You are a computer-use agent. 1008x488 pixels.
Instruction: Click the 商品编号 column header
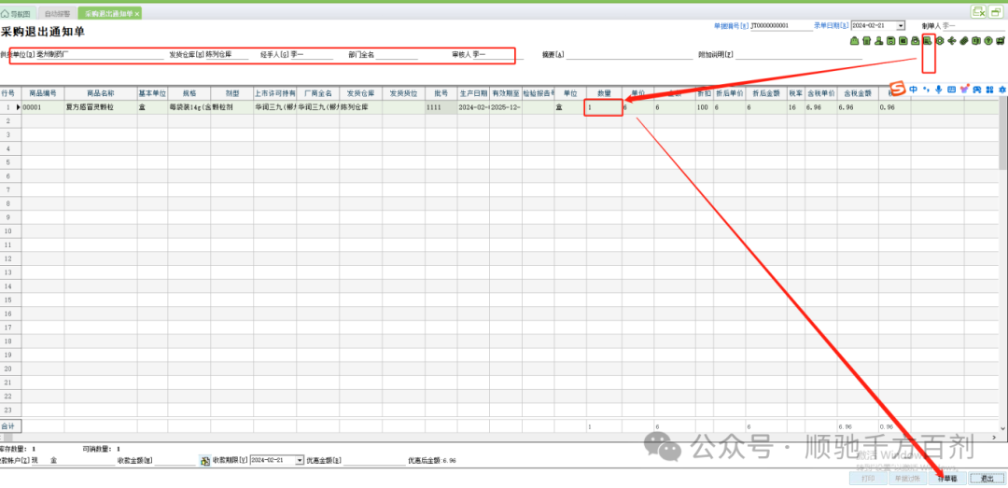click(42, 92)
